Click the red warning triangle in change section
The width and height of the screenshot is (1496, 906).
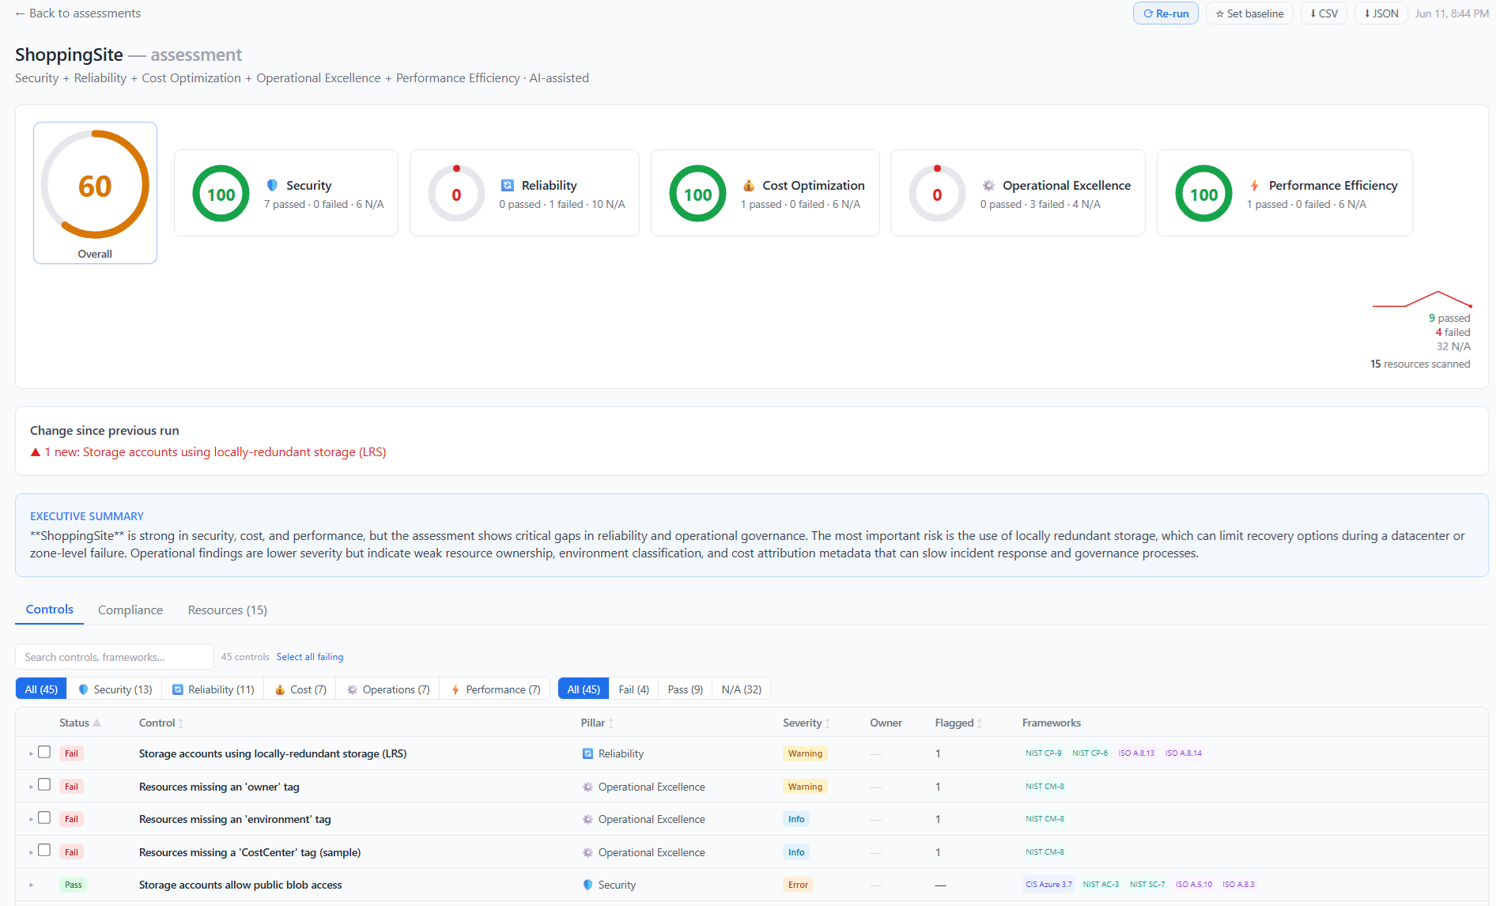[x=36, y=452]
